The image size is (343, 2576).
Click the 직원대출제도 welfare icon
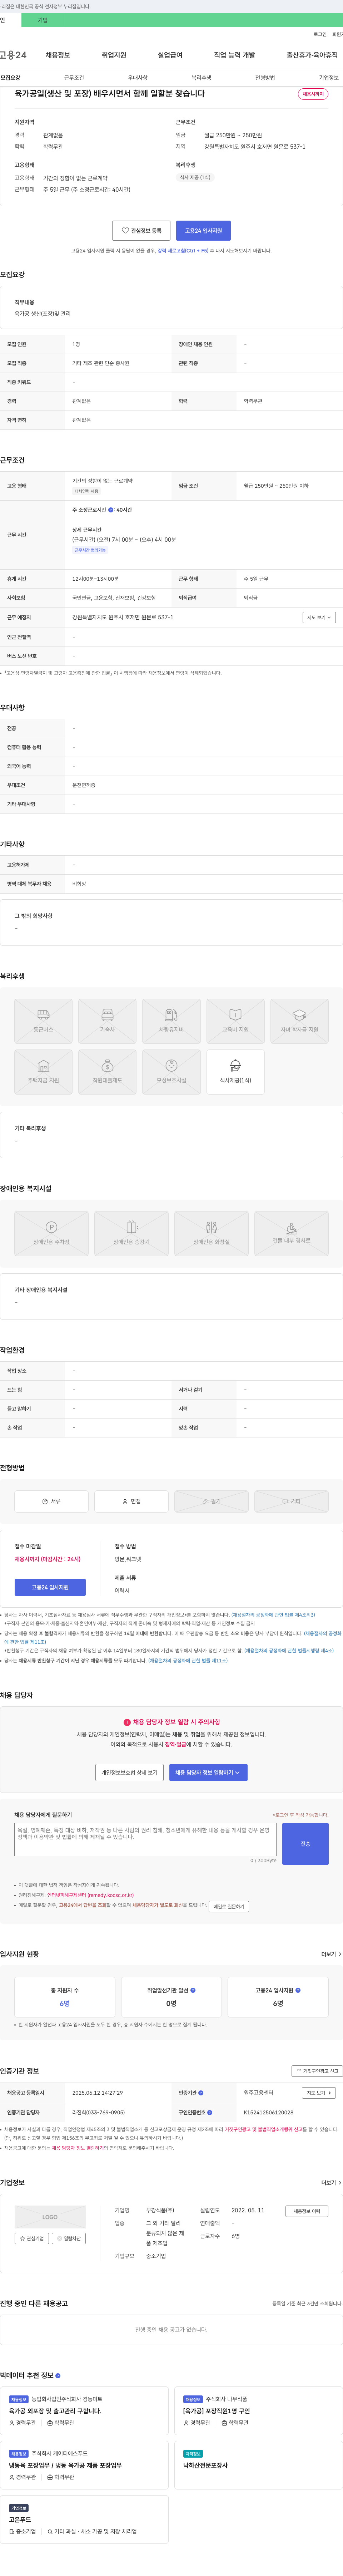pos(107,1072)
